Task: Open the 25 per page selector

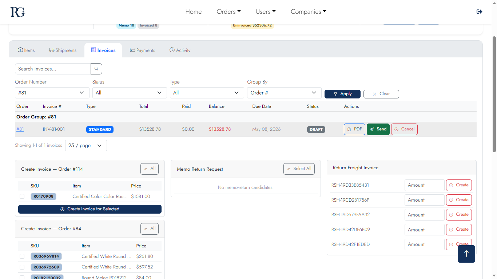Action: pyautogui.click(x=86, y=145)
